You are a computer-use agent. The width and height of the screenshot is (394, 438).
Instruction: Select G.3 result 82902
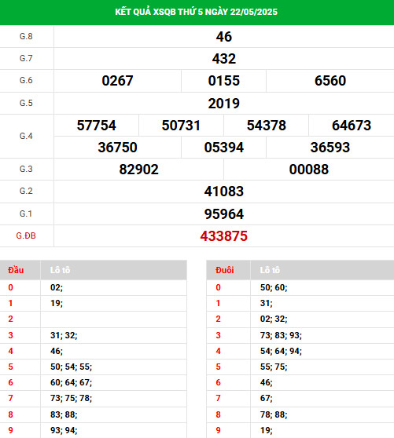[x=138, y=170]
